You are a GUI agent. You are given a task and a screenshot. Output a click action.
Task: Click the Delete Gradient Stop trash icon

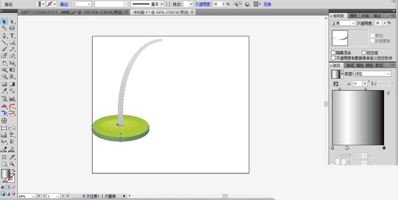[x=388, y=93]
